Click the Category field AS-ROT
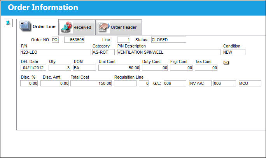266x158 pixels. pos(103,52)
